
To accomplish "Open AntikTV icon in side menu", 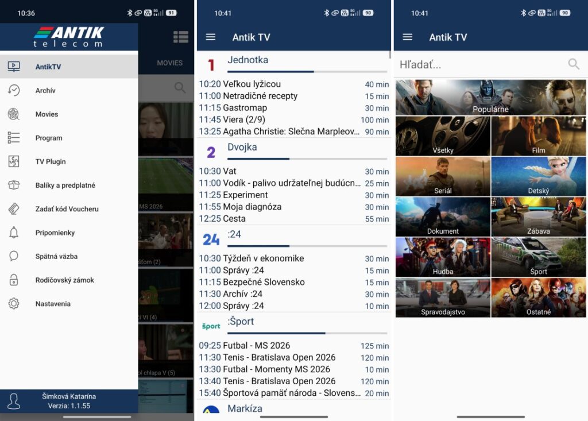I will (x=14, y=67).
